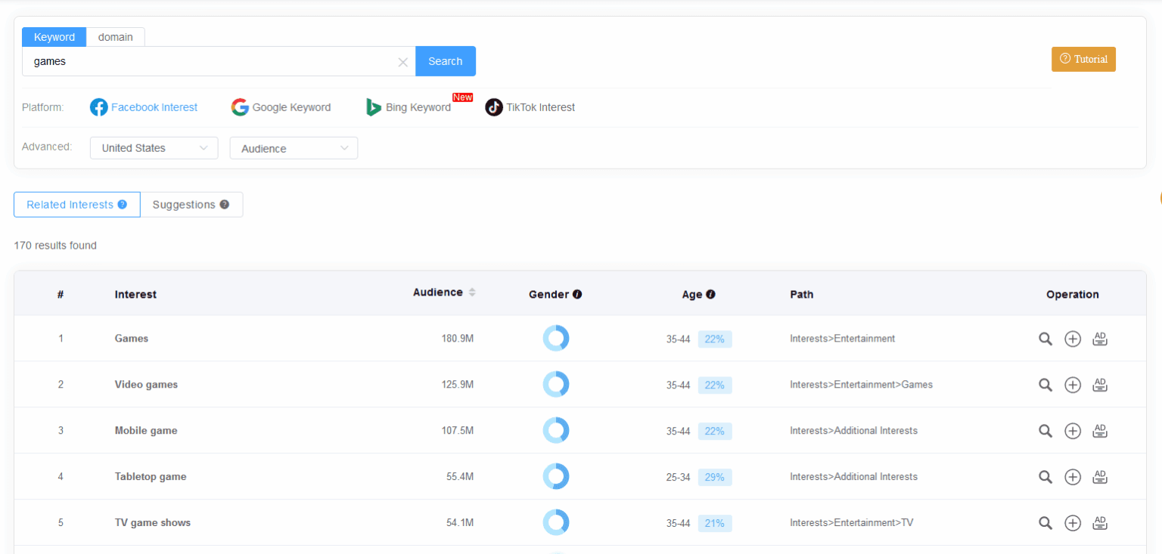The width and height of the screenshot is (1162, 554).
Task: Open the United States country dropdown
Action: [154, 147]
